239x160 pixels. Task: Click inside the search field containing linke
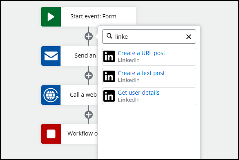(x=149, y=37)
